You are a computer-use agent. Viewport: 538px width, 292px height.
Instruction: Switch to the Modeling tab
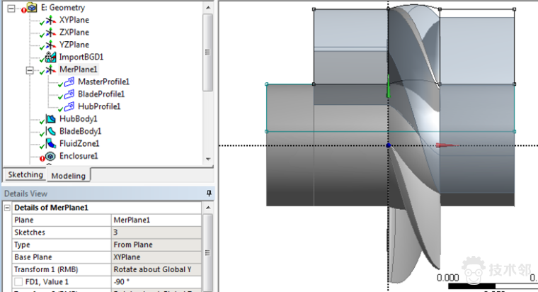[x=68, y=176]
